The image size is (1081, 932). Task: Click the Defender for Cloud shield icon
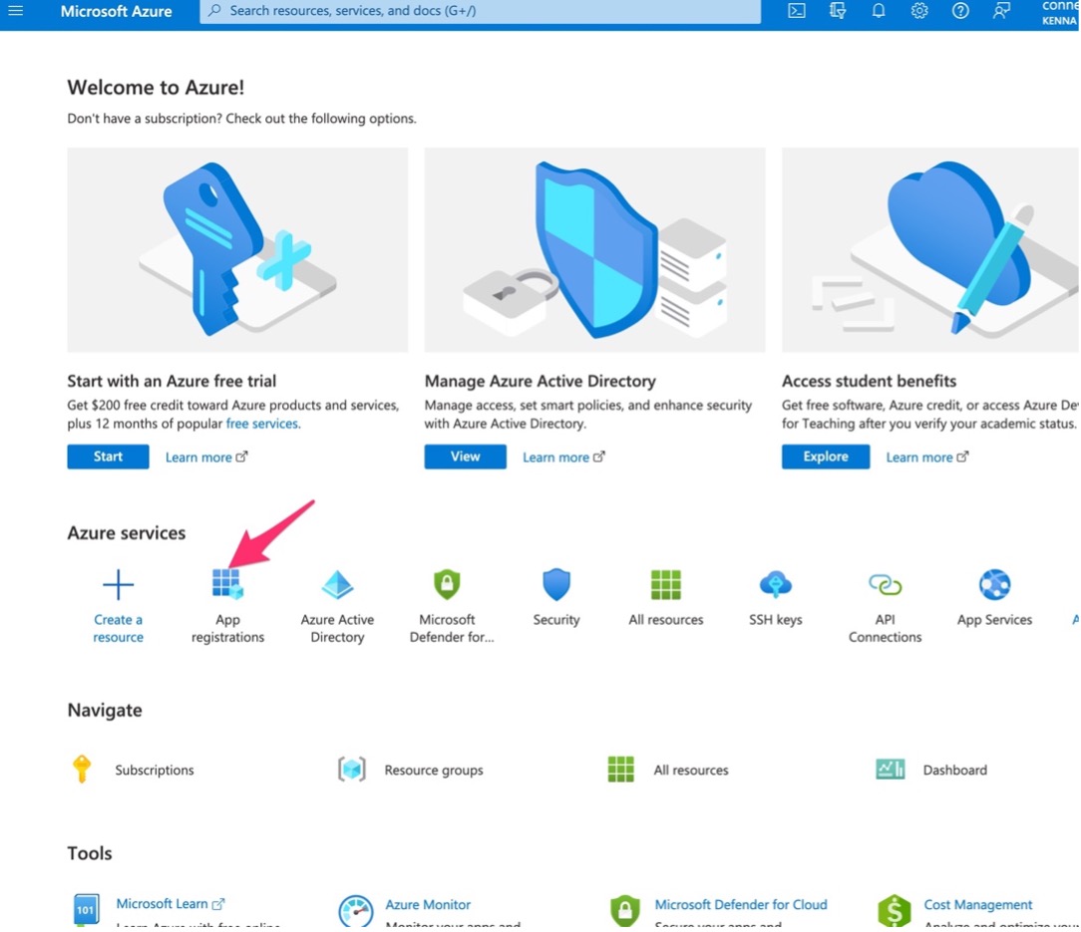point(624,910)
